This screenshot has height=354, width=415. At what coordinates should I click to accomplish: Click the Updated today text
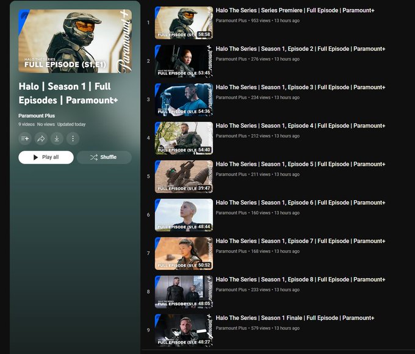[71, 124]
